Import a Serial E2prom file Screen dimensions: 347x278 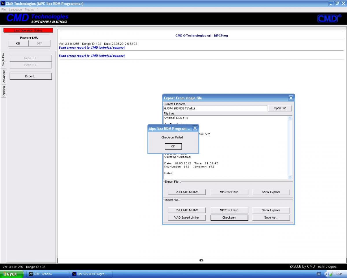point(271,210)
